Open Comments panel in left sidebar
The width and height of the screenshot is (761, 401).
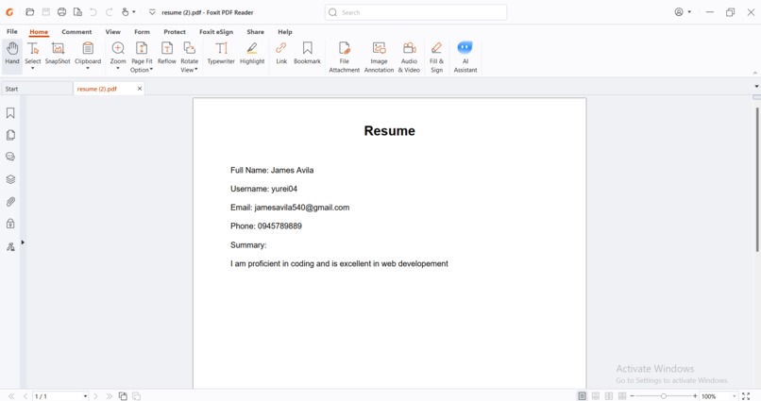[10, 157]
